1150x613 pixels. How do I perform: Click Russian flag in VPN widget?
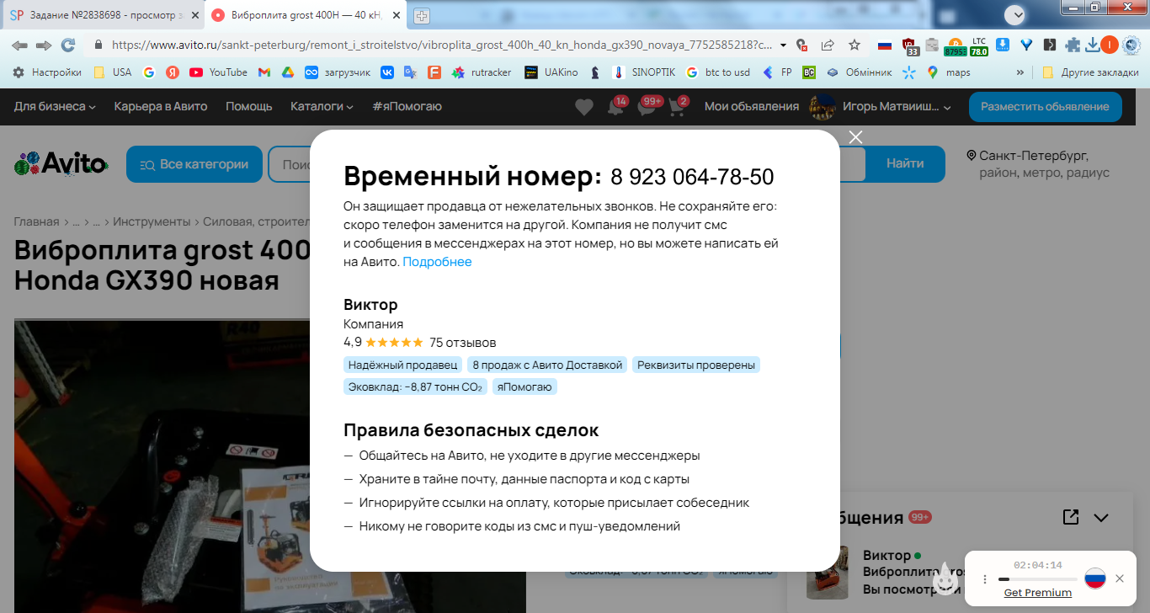(1094, 578)
